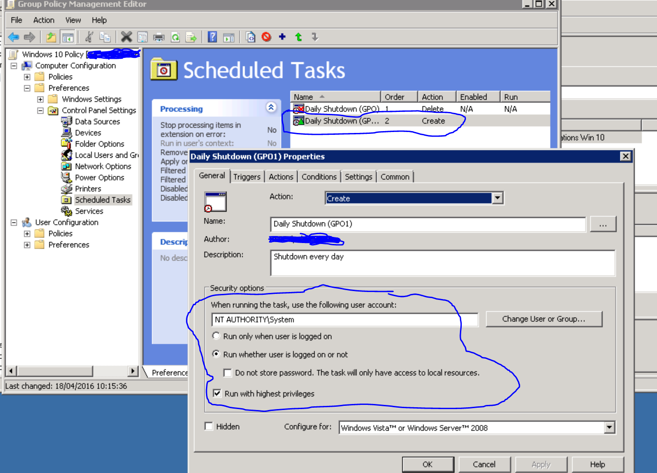Click the Forward arrow toolbar icon
The height and width of the screenshot is (473, 657).
[29, 37]
